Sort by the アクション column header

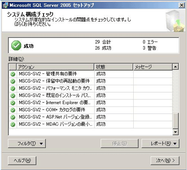coord(55,67)
